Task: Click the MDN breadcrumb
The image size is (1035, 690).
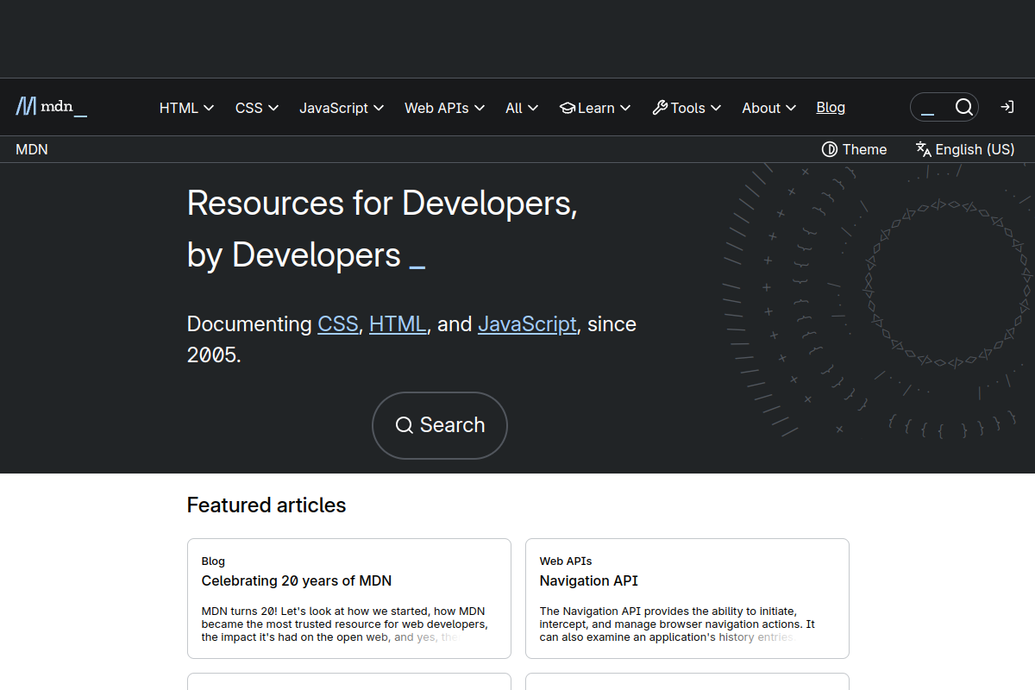Action: [x=32, y=149]
